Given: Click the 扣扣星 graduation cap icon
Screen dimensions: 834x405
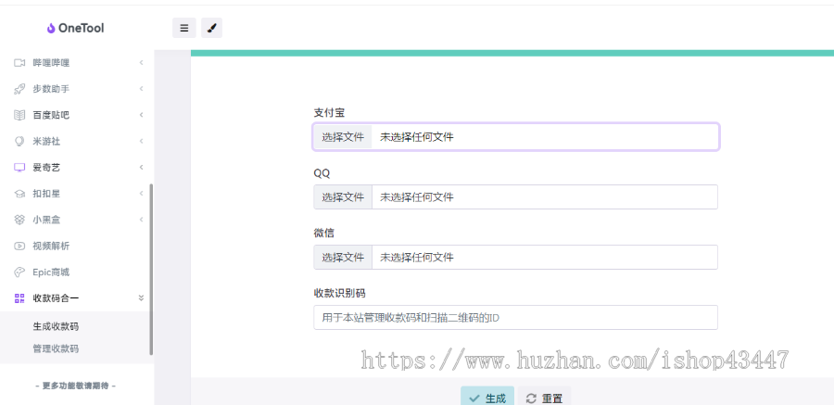Looking at the screenshot, I should point(19,194).
